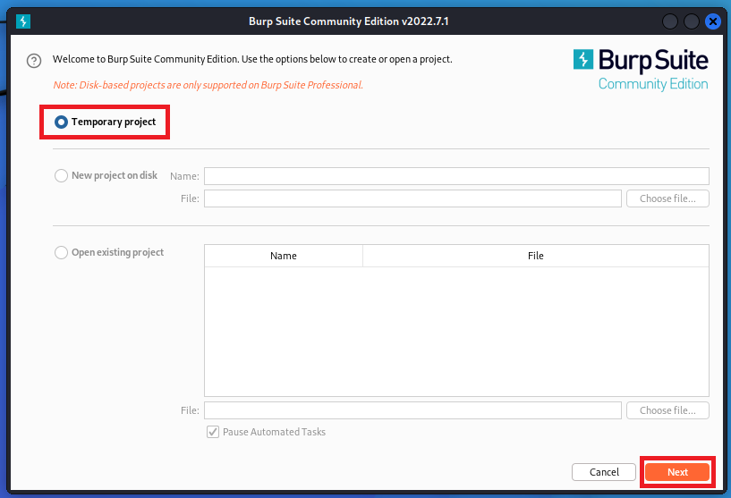Click the new project Name input field
The width and height of the screenshot is (731, 498).
coord(456,176)
